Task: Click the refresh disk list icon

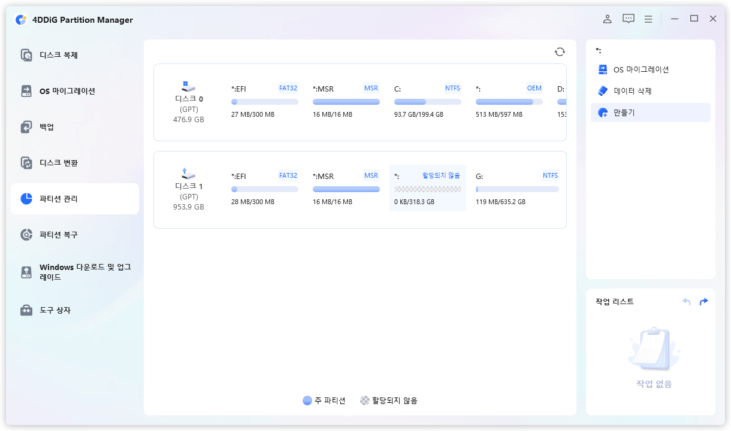Action: click(x=560, y=52)
